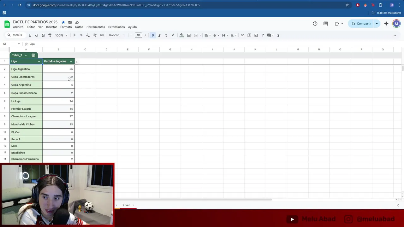Image resolution: width=404 pixels, height=227 pixels.
Task: Collapse toolbar with up chevron
Action: coord(395,35)
